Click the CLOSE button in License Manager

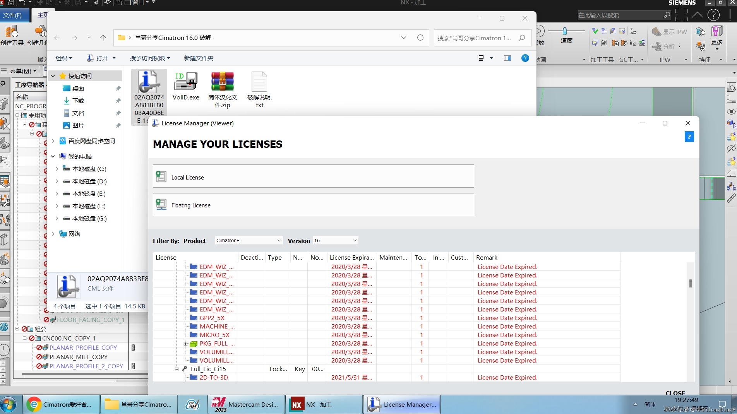click(x=675, y=392)
